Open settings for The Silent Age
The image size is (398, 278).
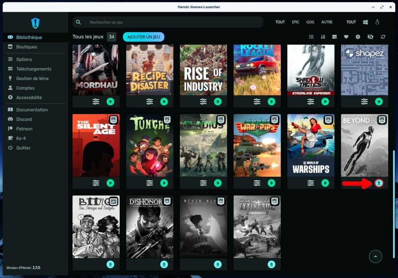click(96, 183)
